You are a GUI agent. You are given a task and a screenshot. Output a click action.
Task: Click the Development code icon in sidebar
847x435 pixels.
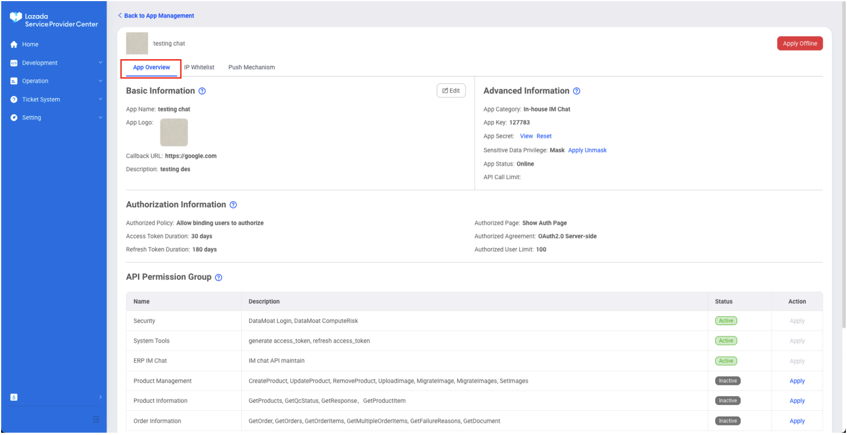14,63
